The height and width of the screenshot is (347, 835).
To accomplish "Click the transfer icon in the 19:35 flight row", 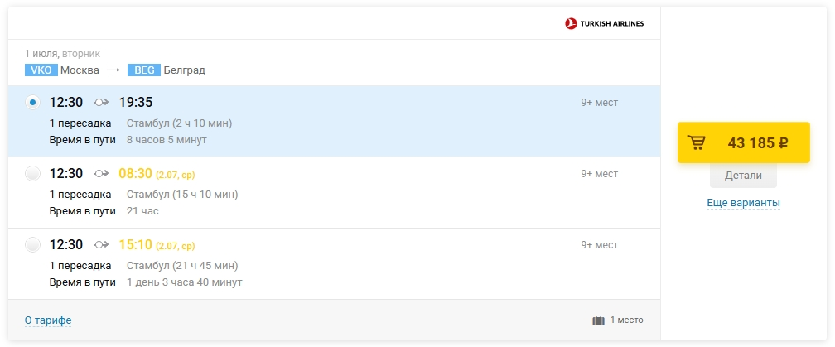I will (x=101, y=103).
